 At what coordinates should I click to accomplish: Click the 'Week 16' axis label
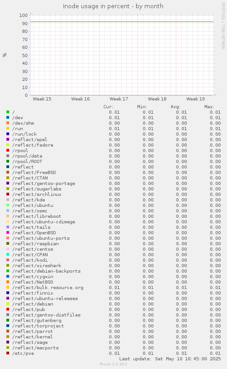coord(80,99)
